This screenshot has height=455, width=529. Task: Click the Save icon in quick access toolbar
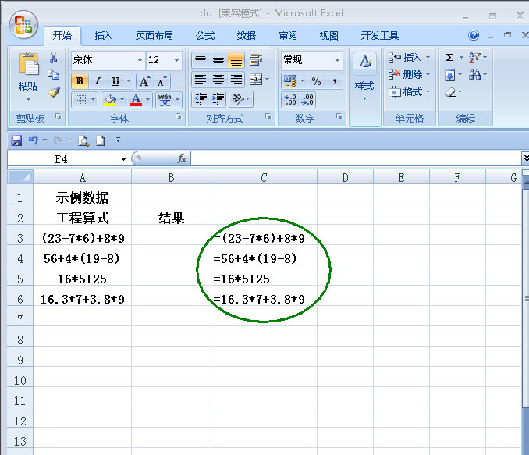click(16, 140)
